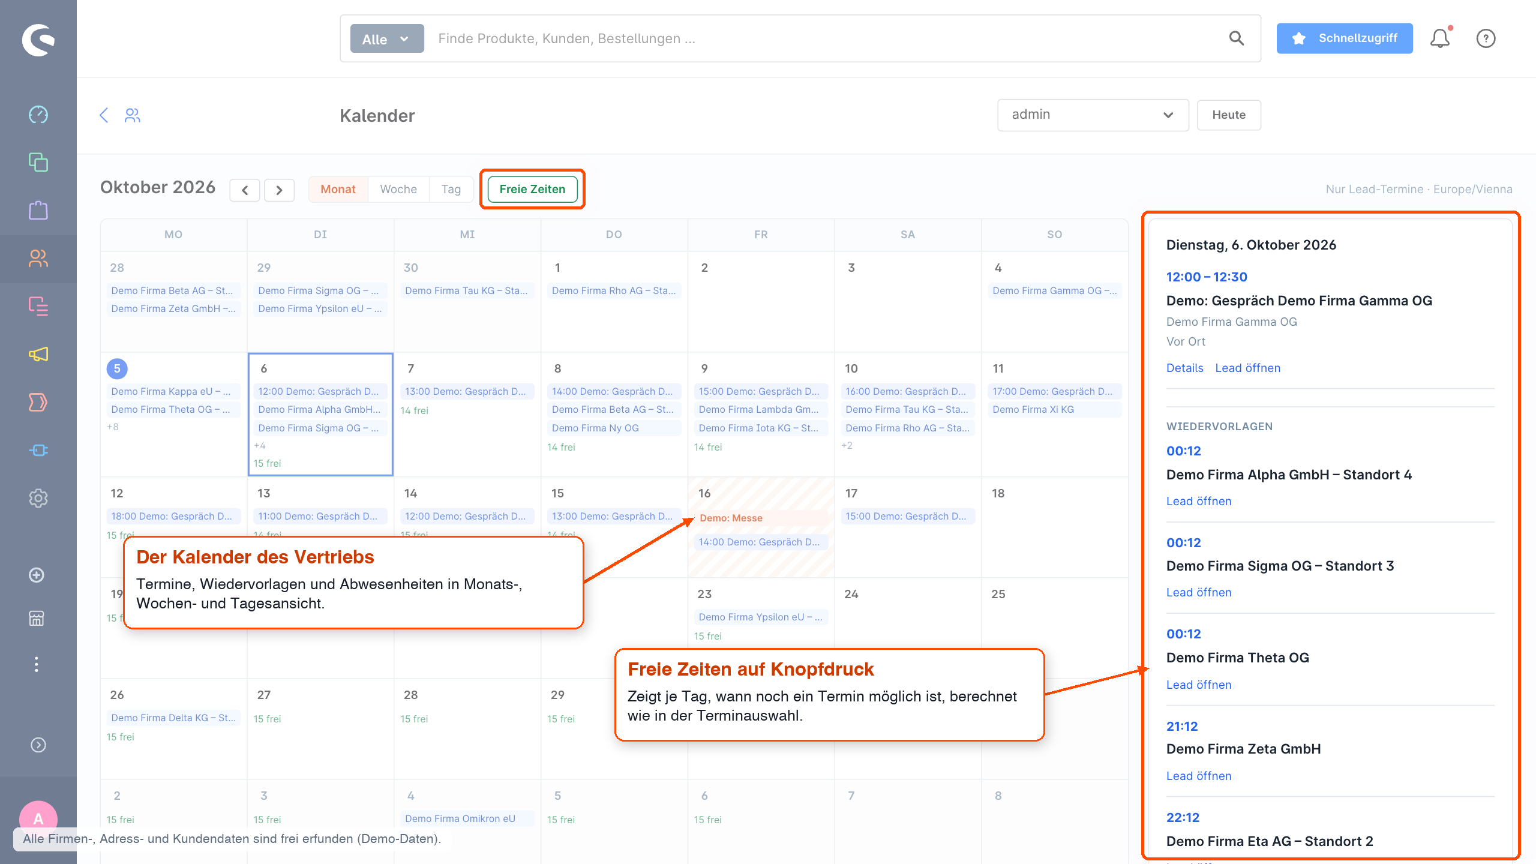Switch to Tag view
This screenshot has height=864, width=1536.
pyautogui.click(x=451, y=189)
